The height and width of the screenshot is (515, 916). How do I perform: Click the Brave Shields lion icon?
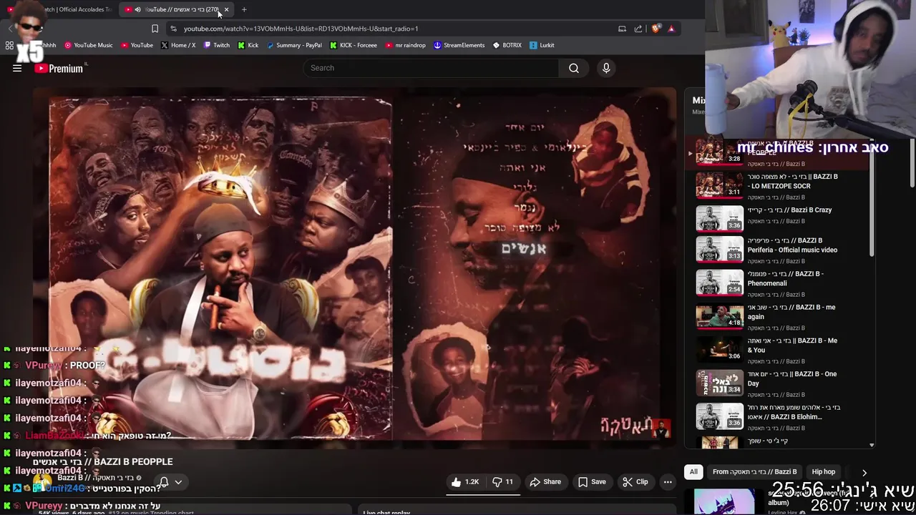656,29
